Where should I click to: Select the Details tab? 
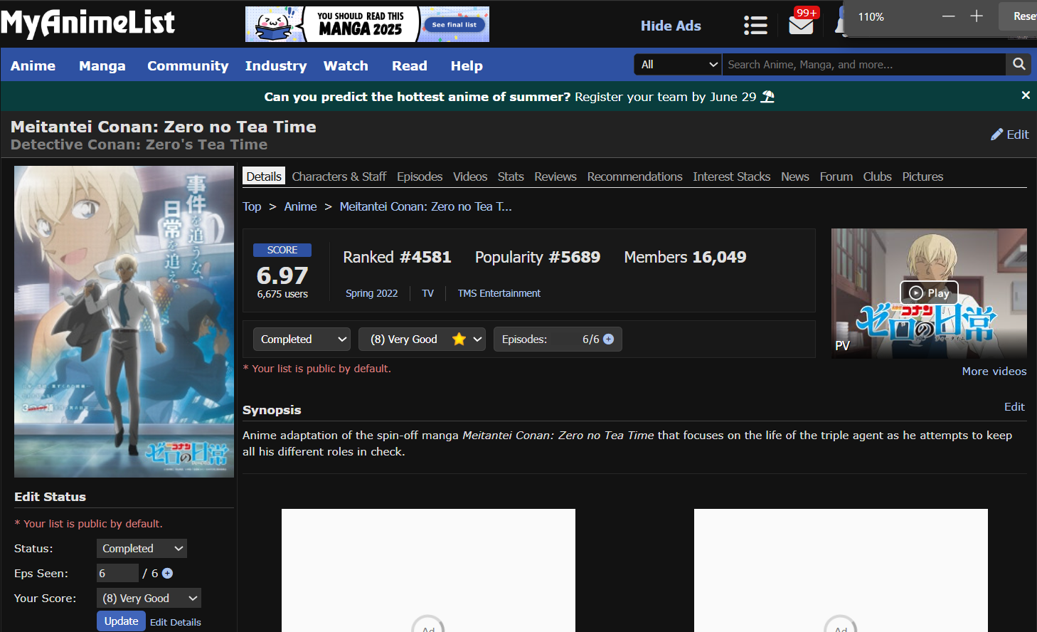click(264, 177)
